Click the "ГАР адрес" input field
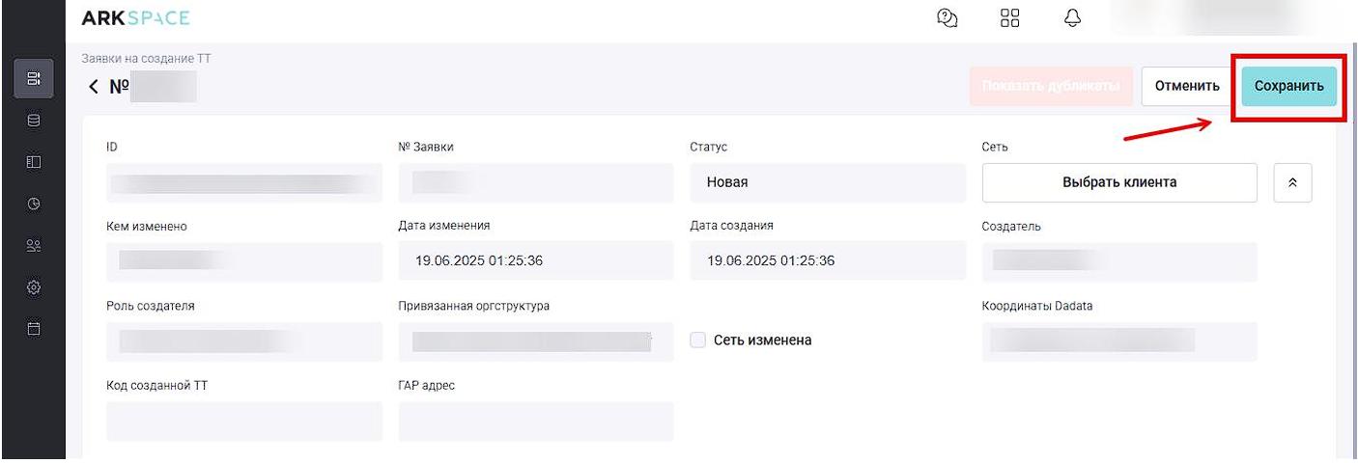Screen dimensions: 1358x463 (x=536, y=422)
